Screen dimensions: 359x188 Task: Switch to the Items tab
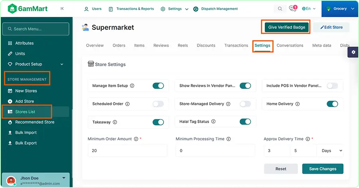[139, 45]
